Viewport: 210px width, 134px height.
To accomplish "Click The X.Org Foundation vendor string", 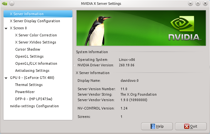I will (x=139, y=94).
